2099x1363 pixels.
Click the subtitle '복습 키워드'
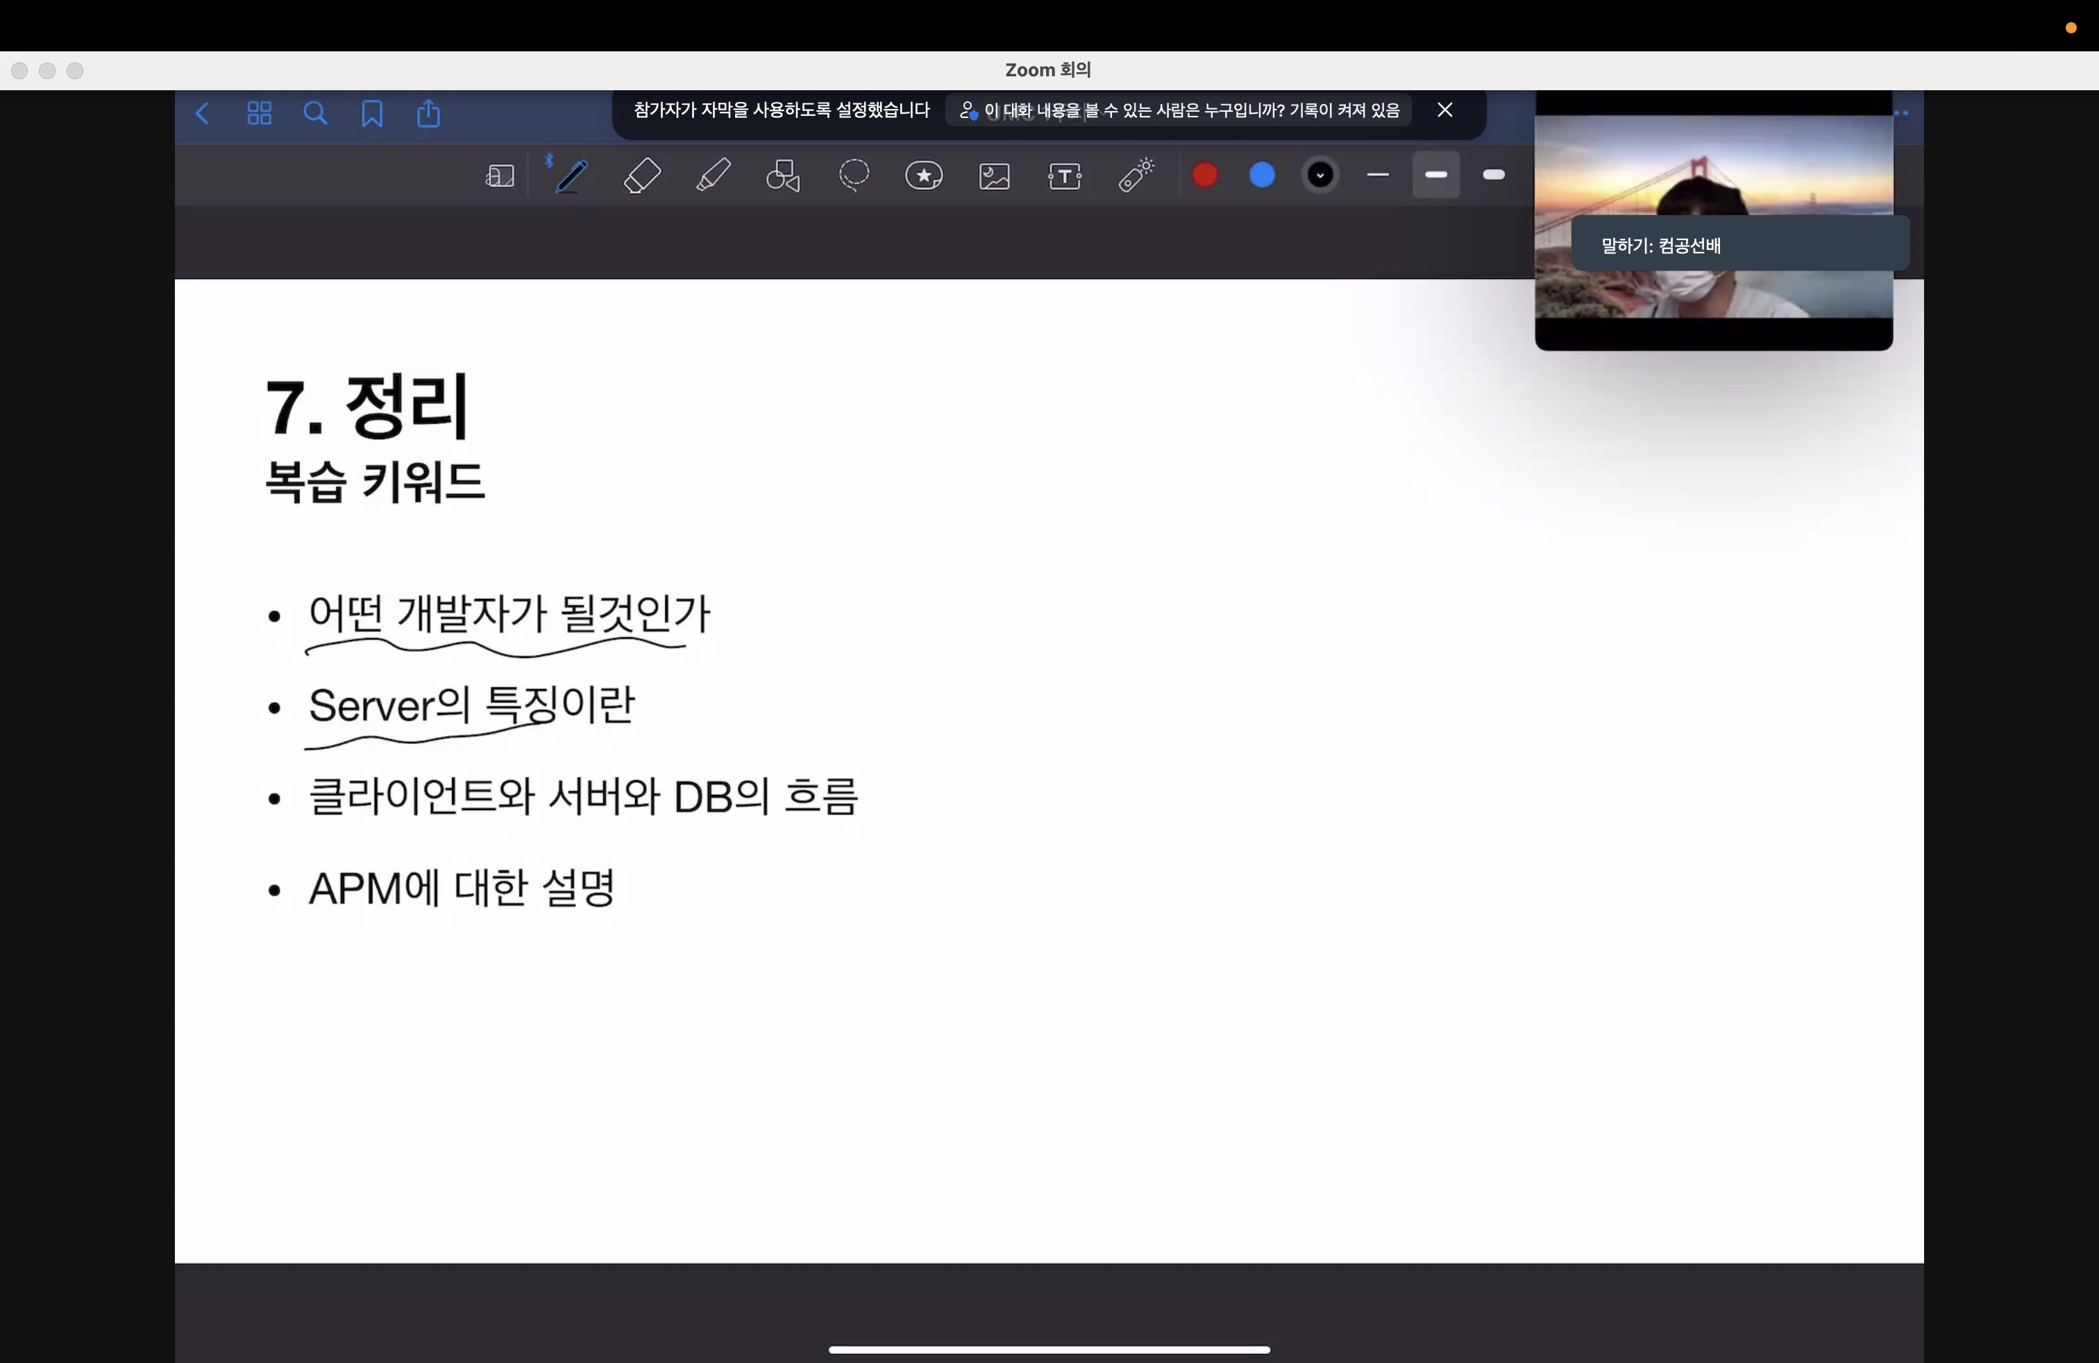[375, 482]
